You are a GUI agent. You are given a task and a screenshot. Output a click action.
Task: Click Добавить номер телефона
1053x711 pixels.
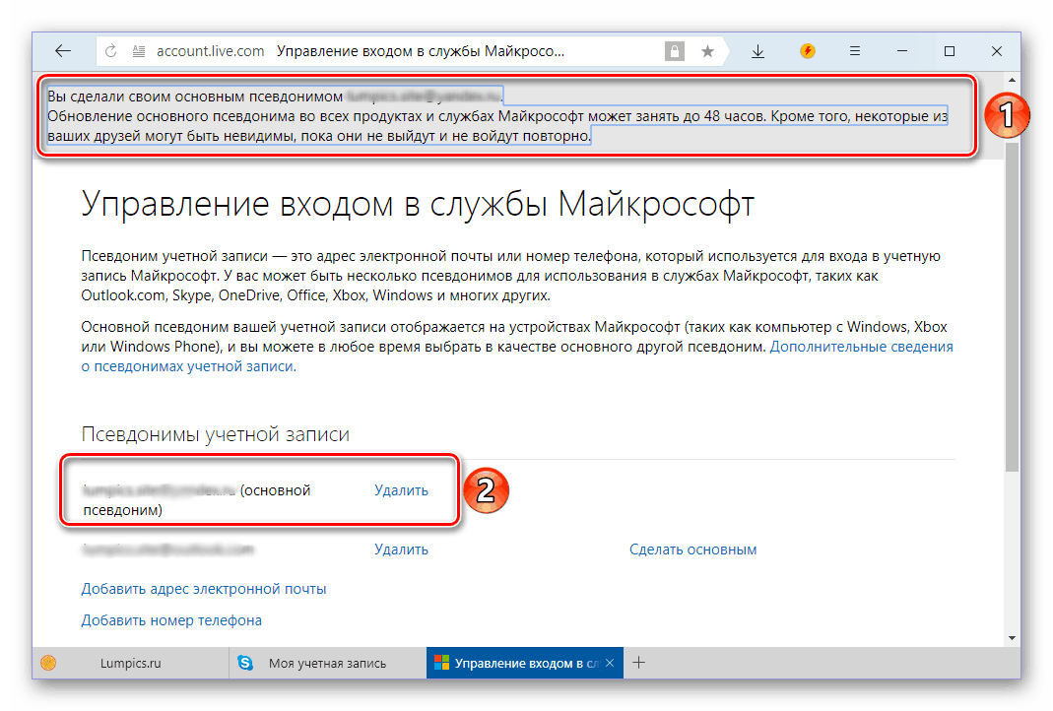(171, 620)
